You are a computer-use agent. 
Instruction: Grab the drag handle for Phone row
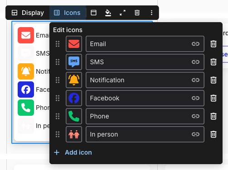click(x=58, y=116)
